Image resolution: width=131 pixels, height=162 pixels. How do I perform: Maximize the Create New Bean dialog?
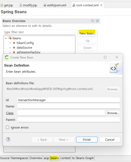pos(105,57)
